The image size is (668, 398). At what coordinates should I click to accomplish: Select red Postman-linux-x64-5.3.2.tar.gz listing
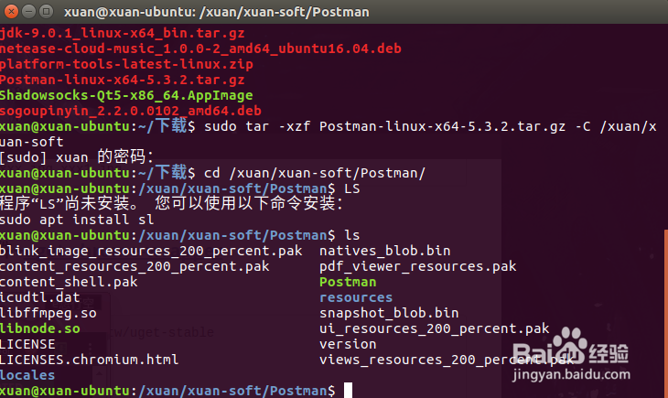click(x=123, y=80)
